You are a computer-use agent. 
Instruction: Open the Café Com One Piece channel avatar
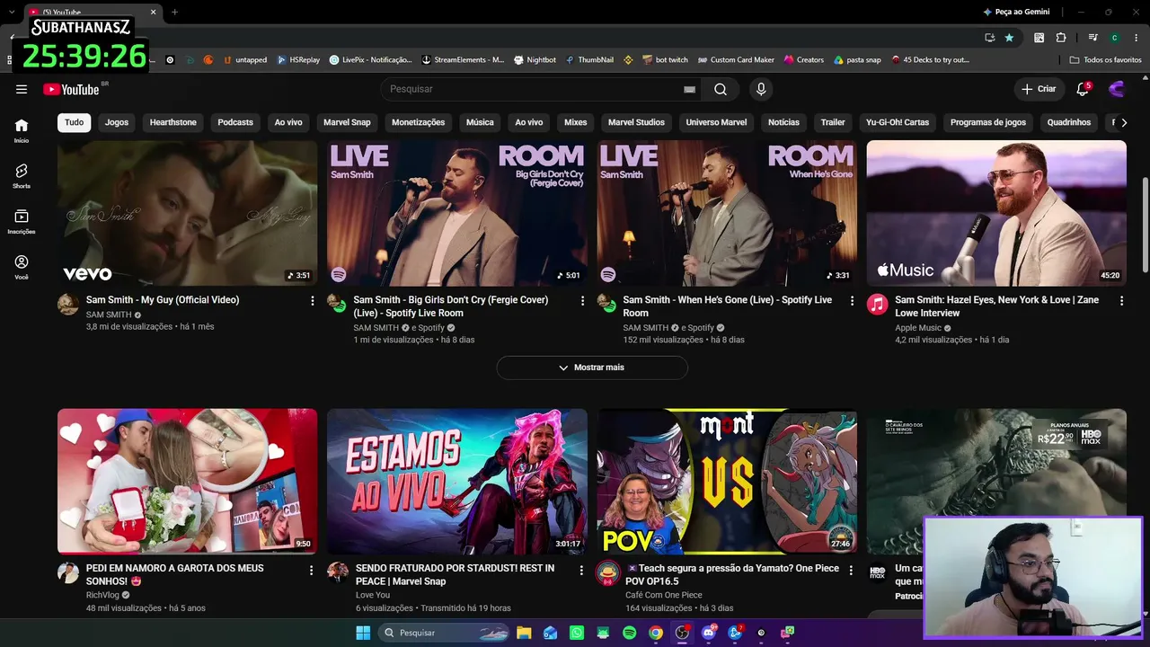608,573
